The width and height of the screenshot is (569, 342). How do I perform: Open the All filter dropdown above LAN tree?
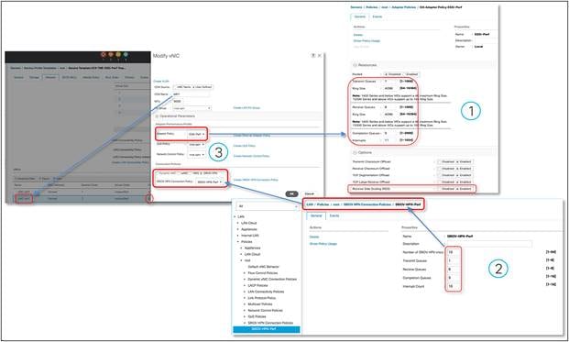(x=267, y=206)
